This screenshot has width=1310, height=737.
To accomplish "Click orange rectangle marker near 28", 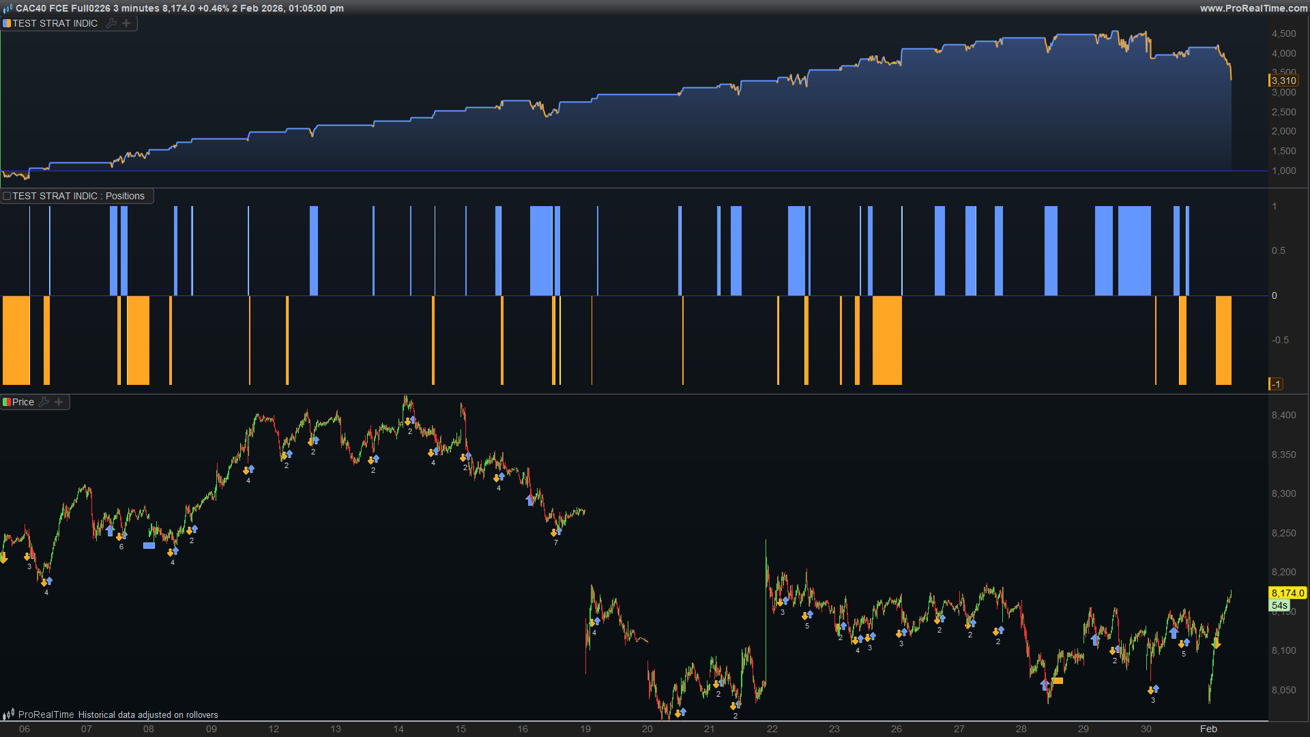I will coord(1058,680).
